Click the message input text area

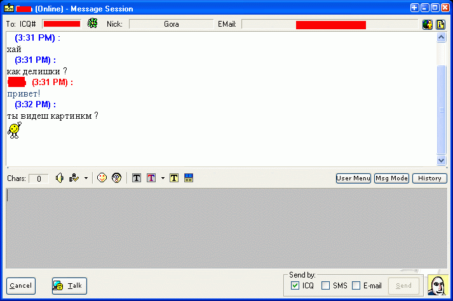tap(226, 228)
